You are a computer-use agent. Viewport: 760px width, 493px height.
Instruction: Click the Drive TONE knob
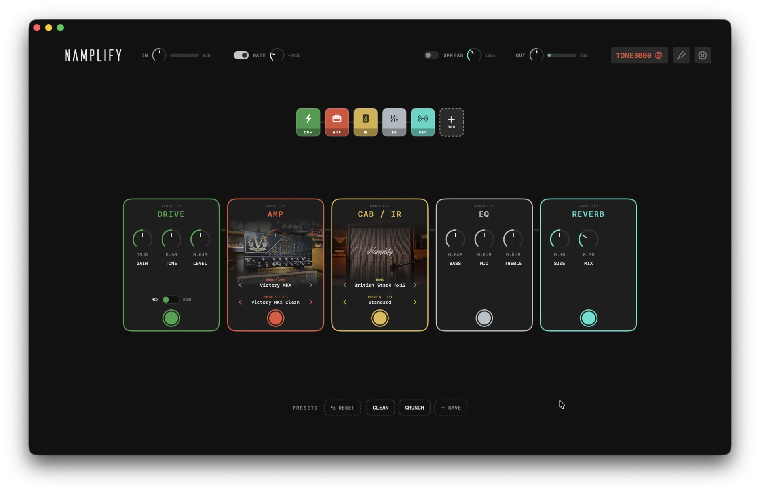point(171,239)
